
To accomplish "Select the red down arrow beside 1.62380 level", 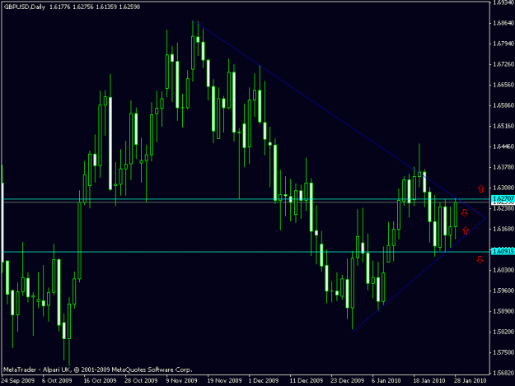I will pos(465,213).
